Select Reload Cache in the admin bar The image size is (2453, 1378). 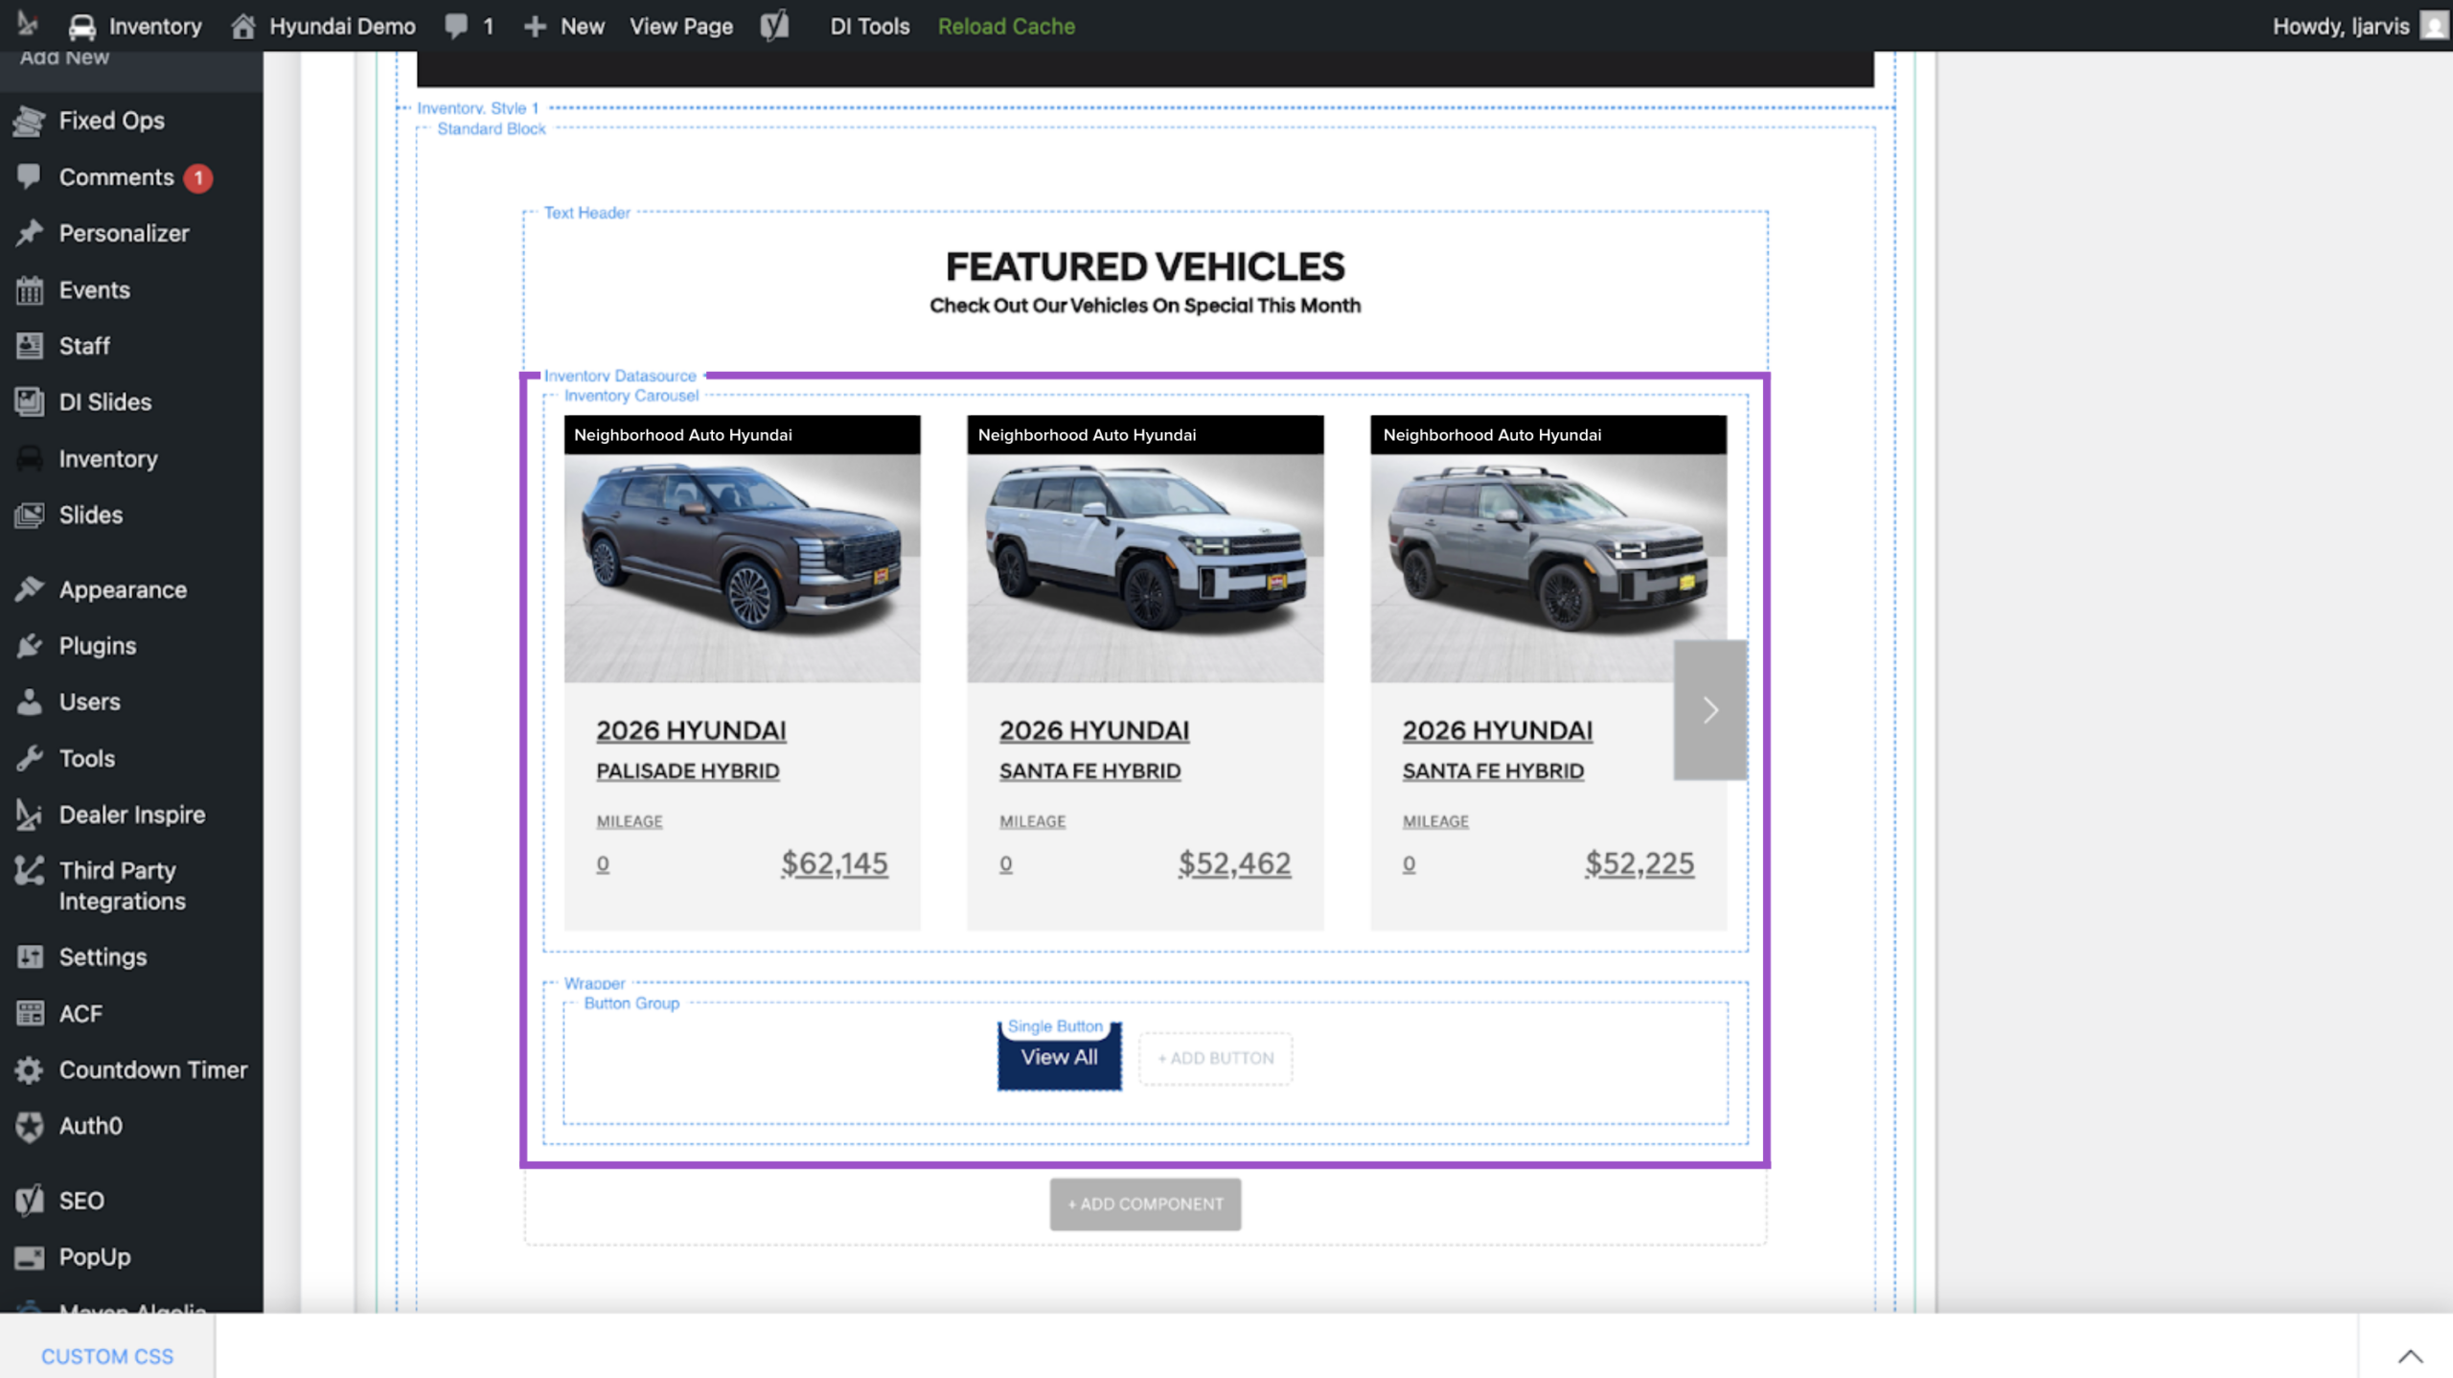[x=1006, y=27]
